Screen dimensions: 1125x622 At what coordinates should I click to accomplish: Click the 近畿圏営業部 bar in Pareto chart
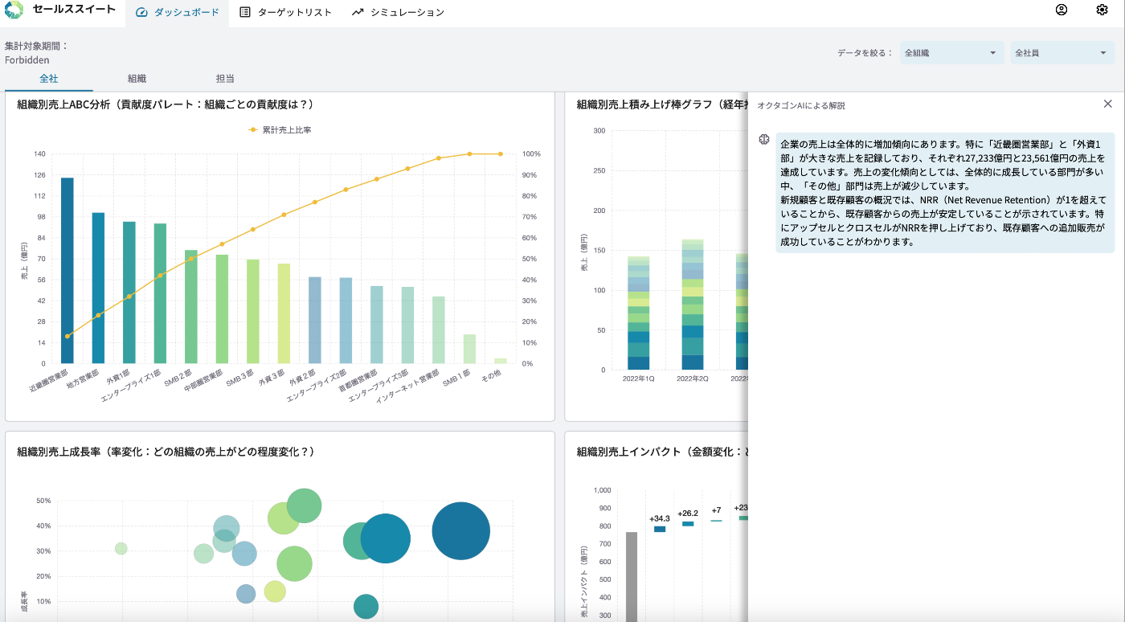(67, 271)
